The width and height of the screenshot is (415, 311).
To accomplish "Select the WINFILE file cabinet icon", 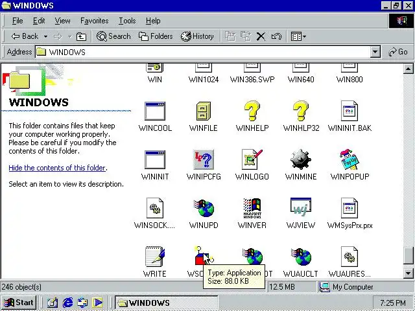I will pos(204,111).
